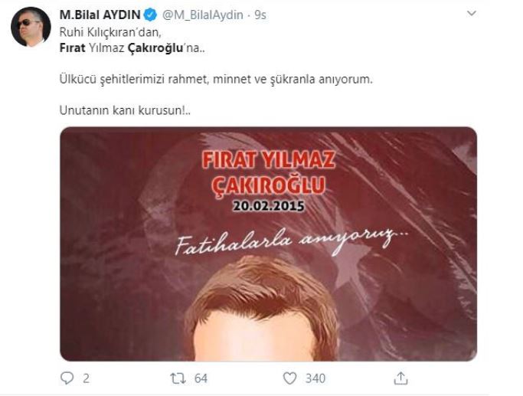Click the reply count of 2
Viewport: 523px width, 396px height.
[85, 378]
